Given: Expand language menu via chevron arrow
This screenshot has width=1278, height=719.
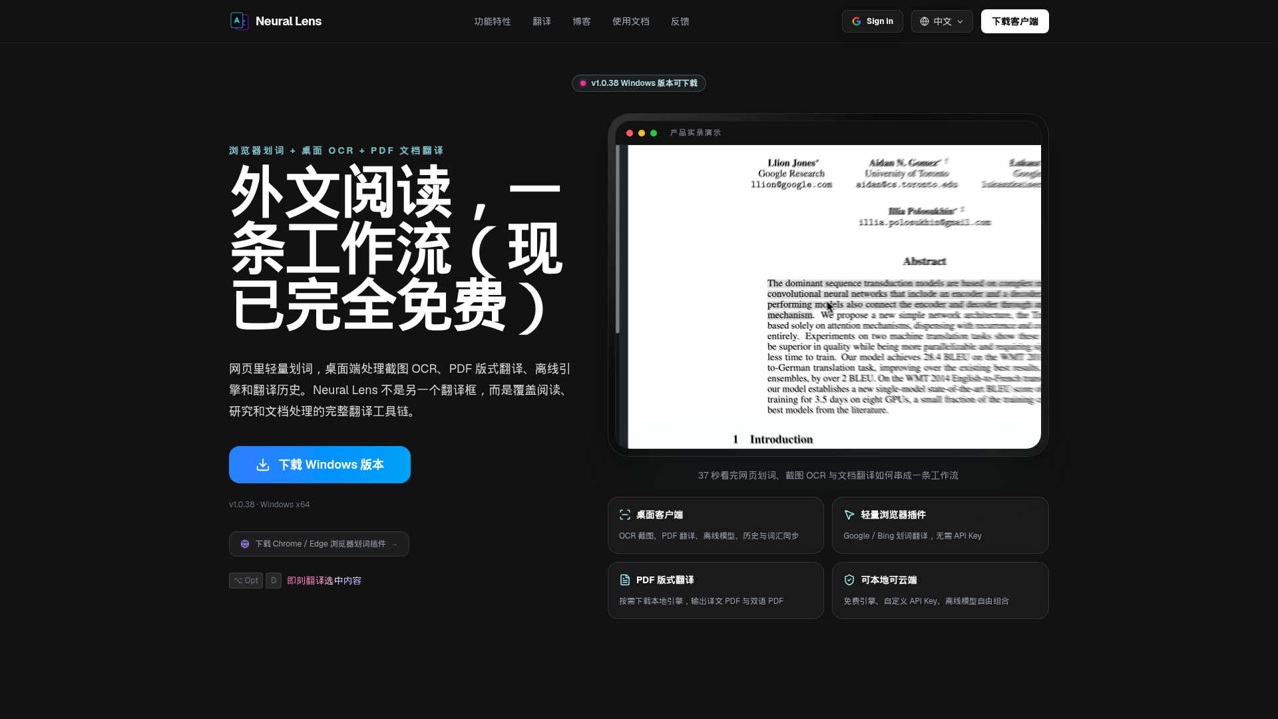Looking at the screenshot, I should [x=960, y=21].
